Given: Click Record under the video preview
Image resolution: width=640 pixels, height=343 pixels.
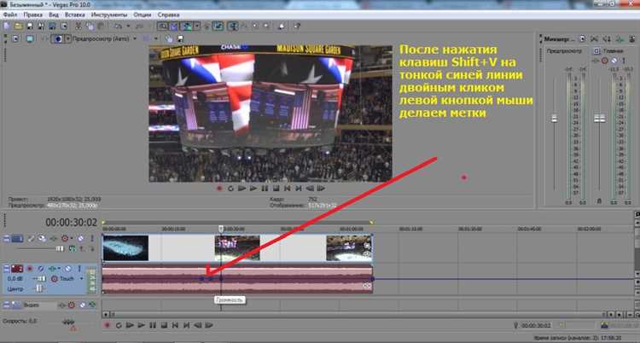Looking at the screenshot, I should pos(219,189).
